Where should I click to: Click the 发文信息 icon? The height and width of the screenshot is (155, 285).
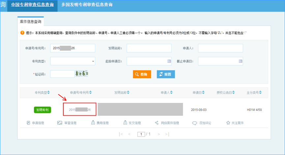125,122
